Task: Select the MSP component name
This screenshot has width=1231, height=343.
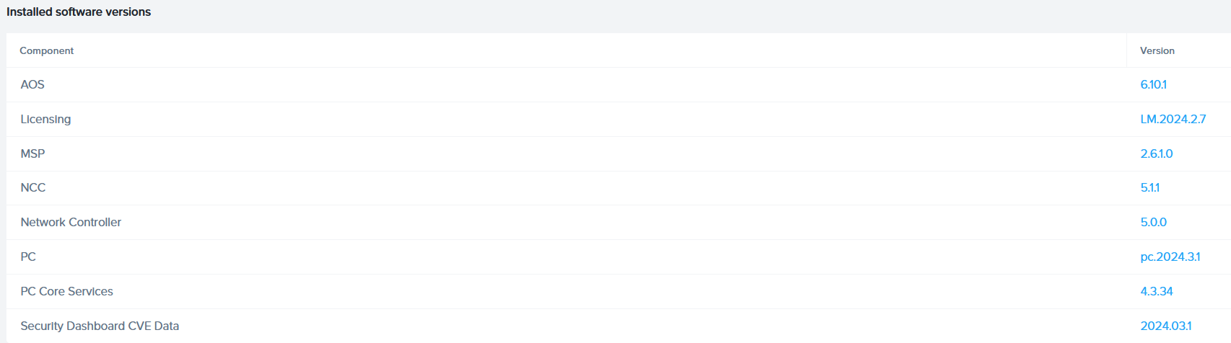Action: [32, 153]
